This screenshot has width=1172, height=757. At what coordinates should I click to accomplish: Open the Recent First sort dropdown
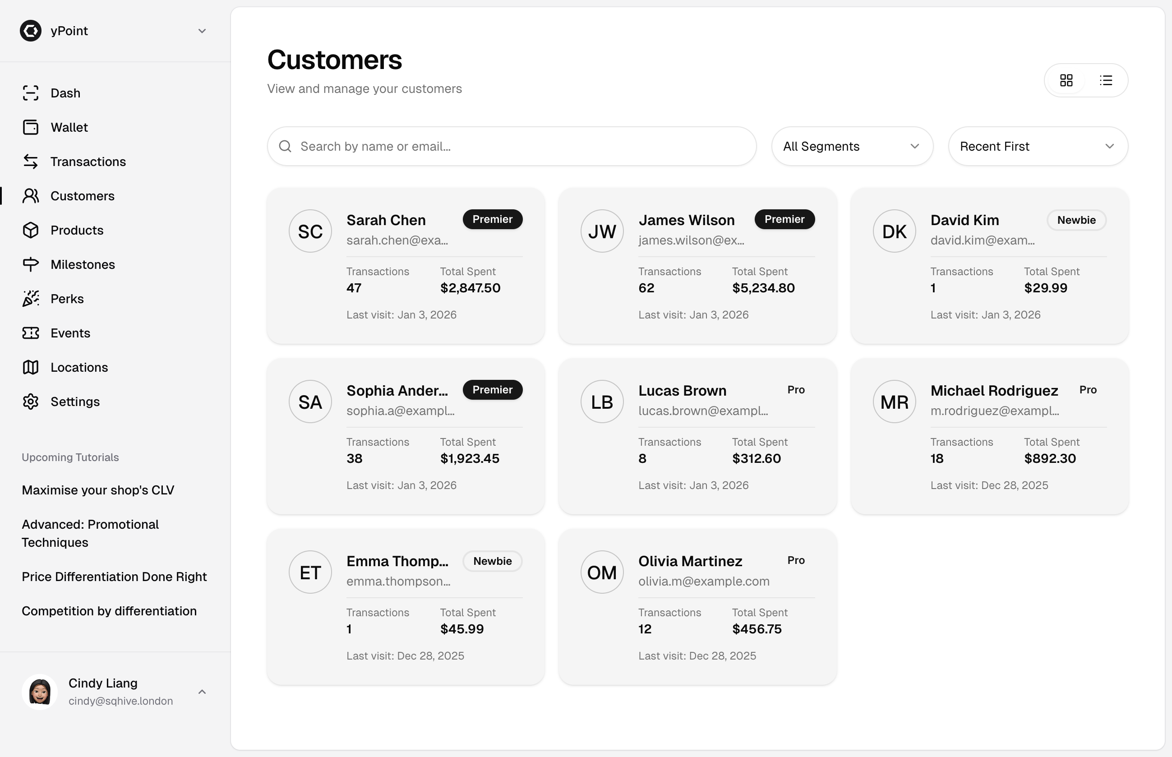1038,147
